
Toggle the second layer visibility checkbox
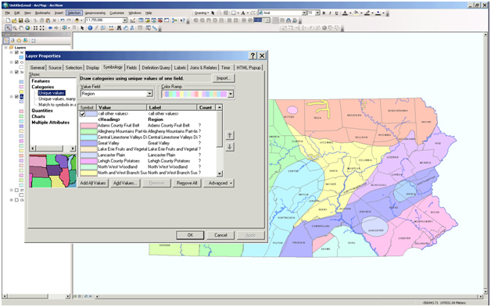(x=16, y=62)
